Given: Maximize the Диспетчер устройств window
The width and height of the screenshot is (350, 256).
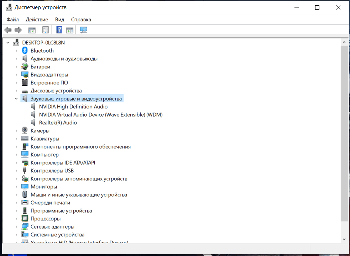Looking at the screenshot, I should 317,7.
